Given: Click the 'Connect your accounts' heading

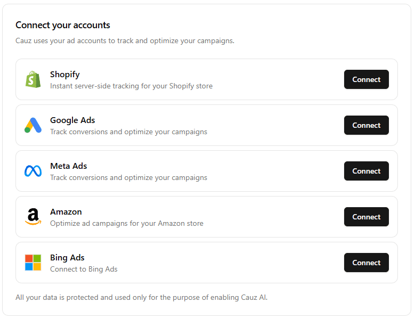Looking at the screenshot, I should click(63, 25).
